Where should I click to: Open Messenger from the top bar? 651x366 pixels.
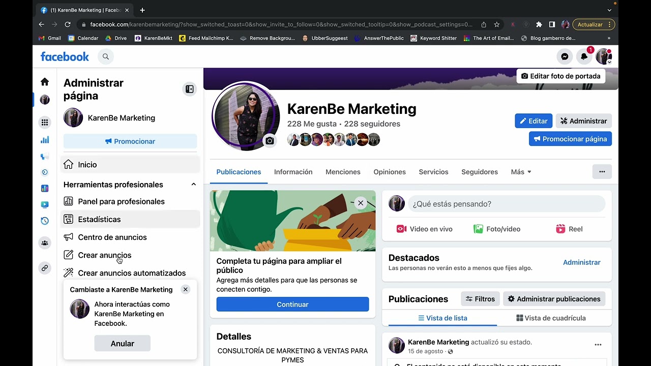click(565, 56)
